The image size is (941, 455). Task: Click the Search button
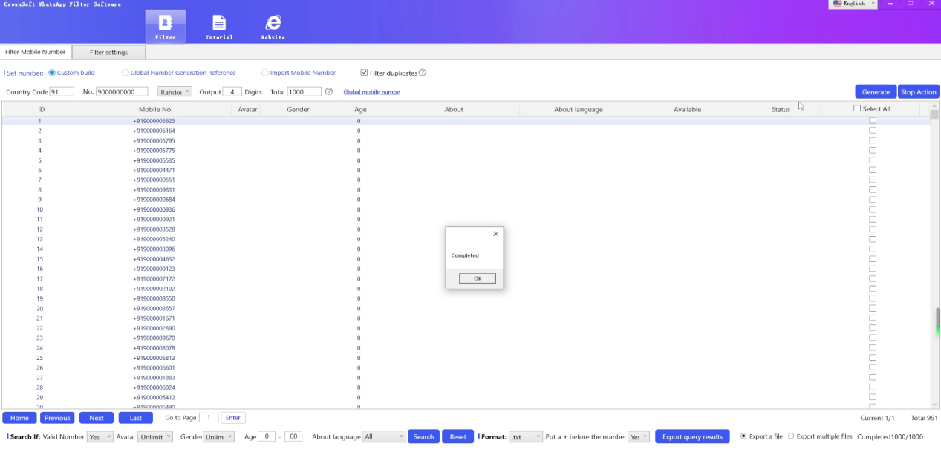(x=423, y=436)
